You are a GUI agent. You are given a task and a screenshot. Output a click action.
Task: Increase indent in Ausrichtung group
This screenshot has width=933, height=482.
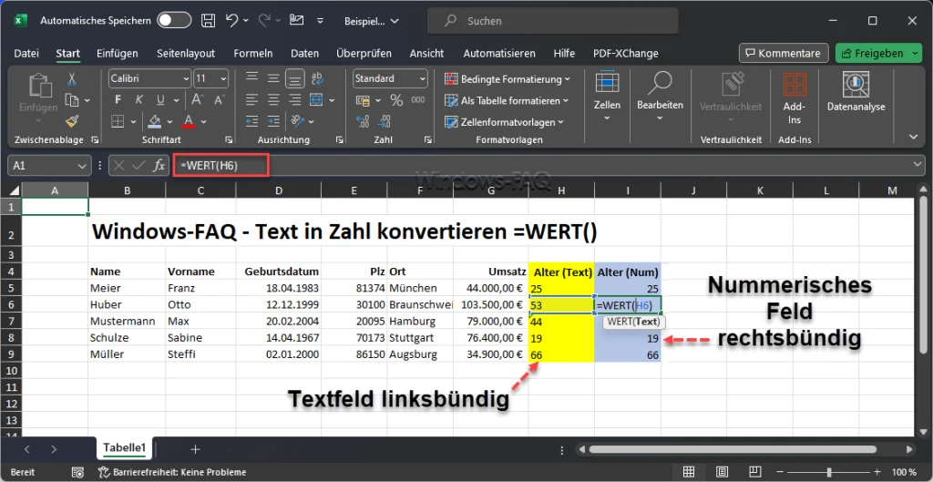click(273, 121)
